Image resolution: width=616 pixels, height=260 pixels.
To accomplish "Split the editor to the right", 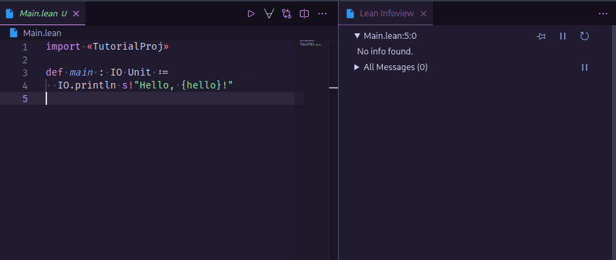I will (304, 14).
